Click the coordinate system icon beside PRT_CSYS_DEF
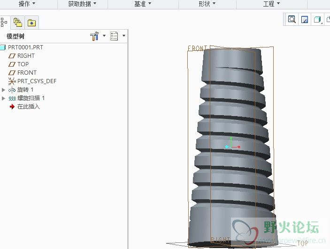This screenshot has width=330, height=249. point(12,81)
